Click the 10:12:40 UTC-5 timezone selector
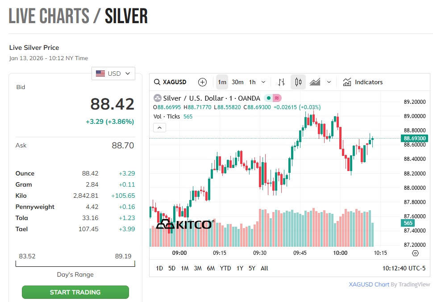Screen dimensions: 433x302 coord(404,268)
